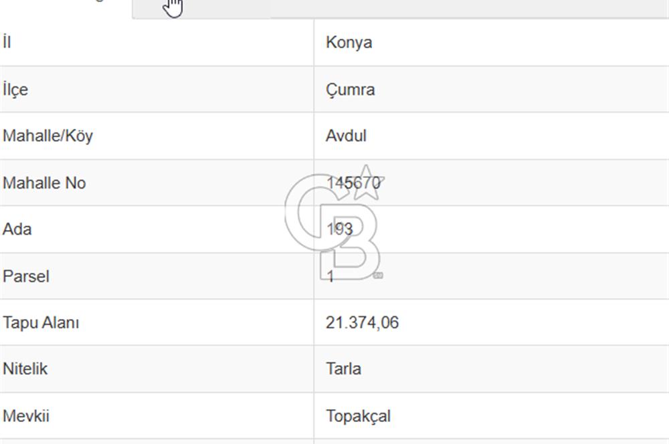Click the Mahalle No row label
Screen dimensions: 669x444
(44, 183)
